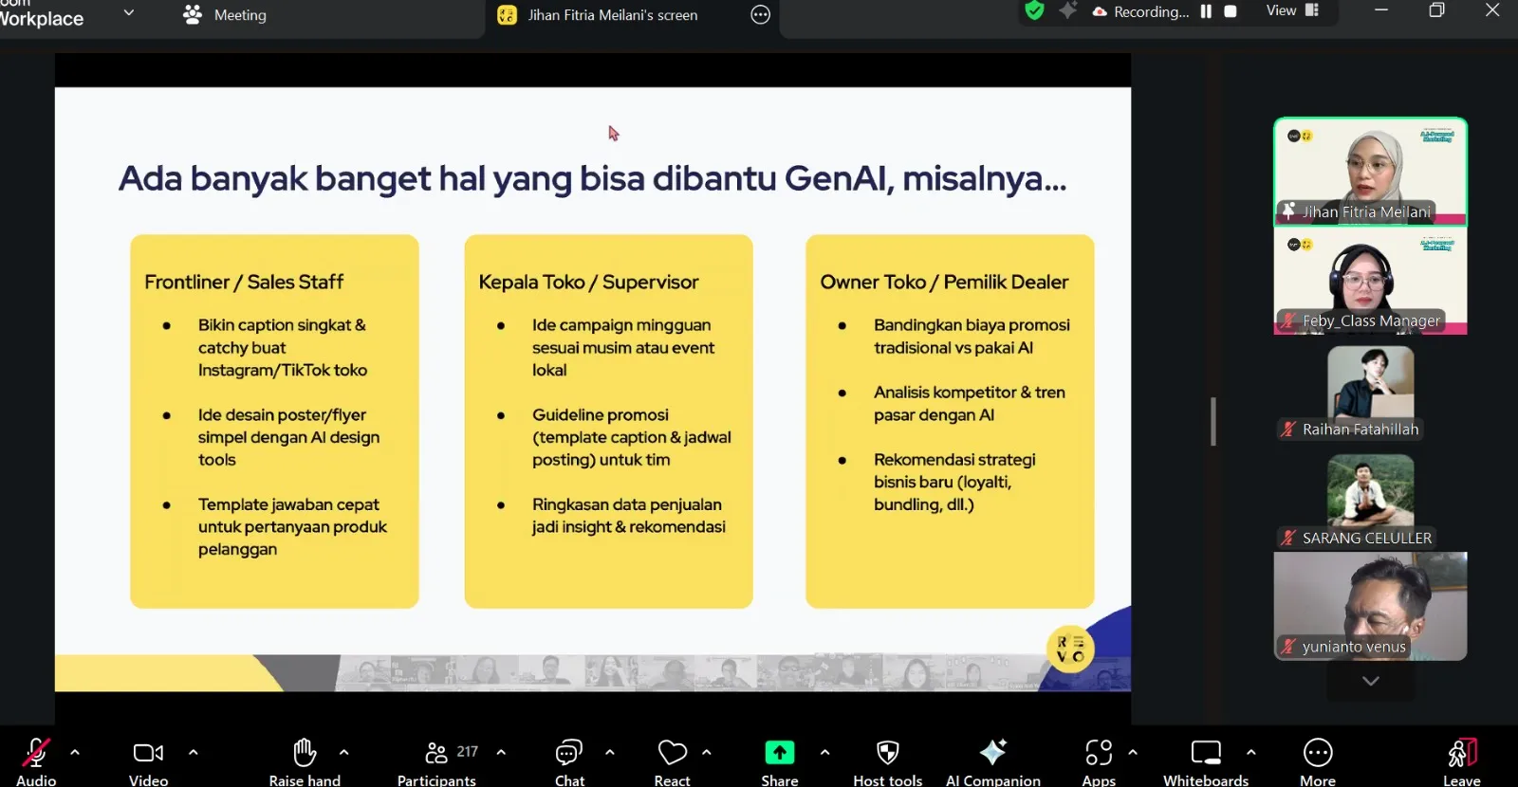Click 'Ringkasan data penjualan' bullet text
This screenshot has width=1518, height=787.
pyautogui.click(x=628, y=516)
